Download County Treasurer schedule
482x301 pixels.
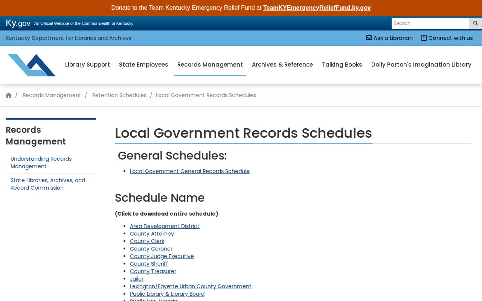click(153, 271)
